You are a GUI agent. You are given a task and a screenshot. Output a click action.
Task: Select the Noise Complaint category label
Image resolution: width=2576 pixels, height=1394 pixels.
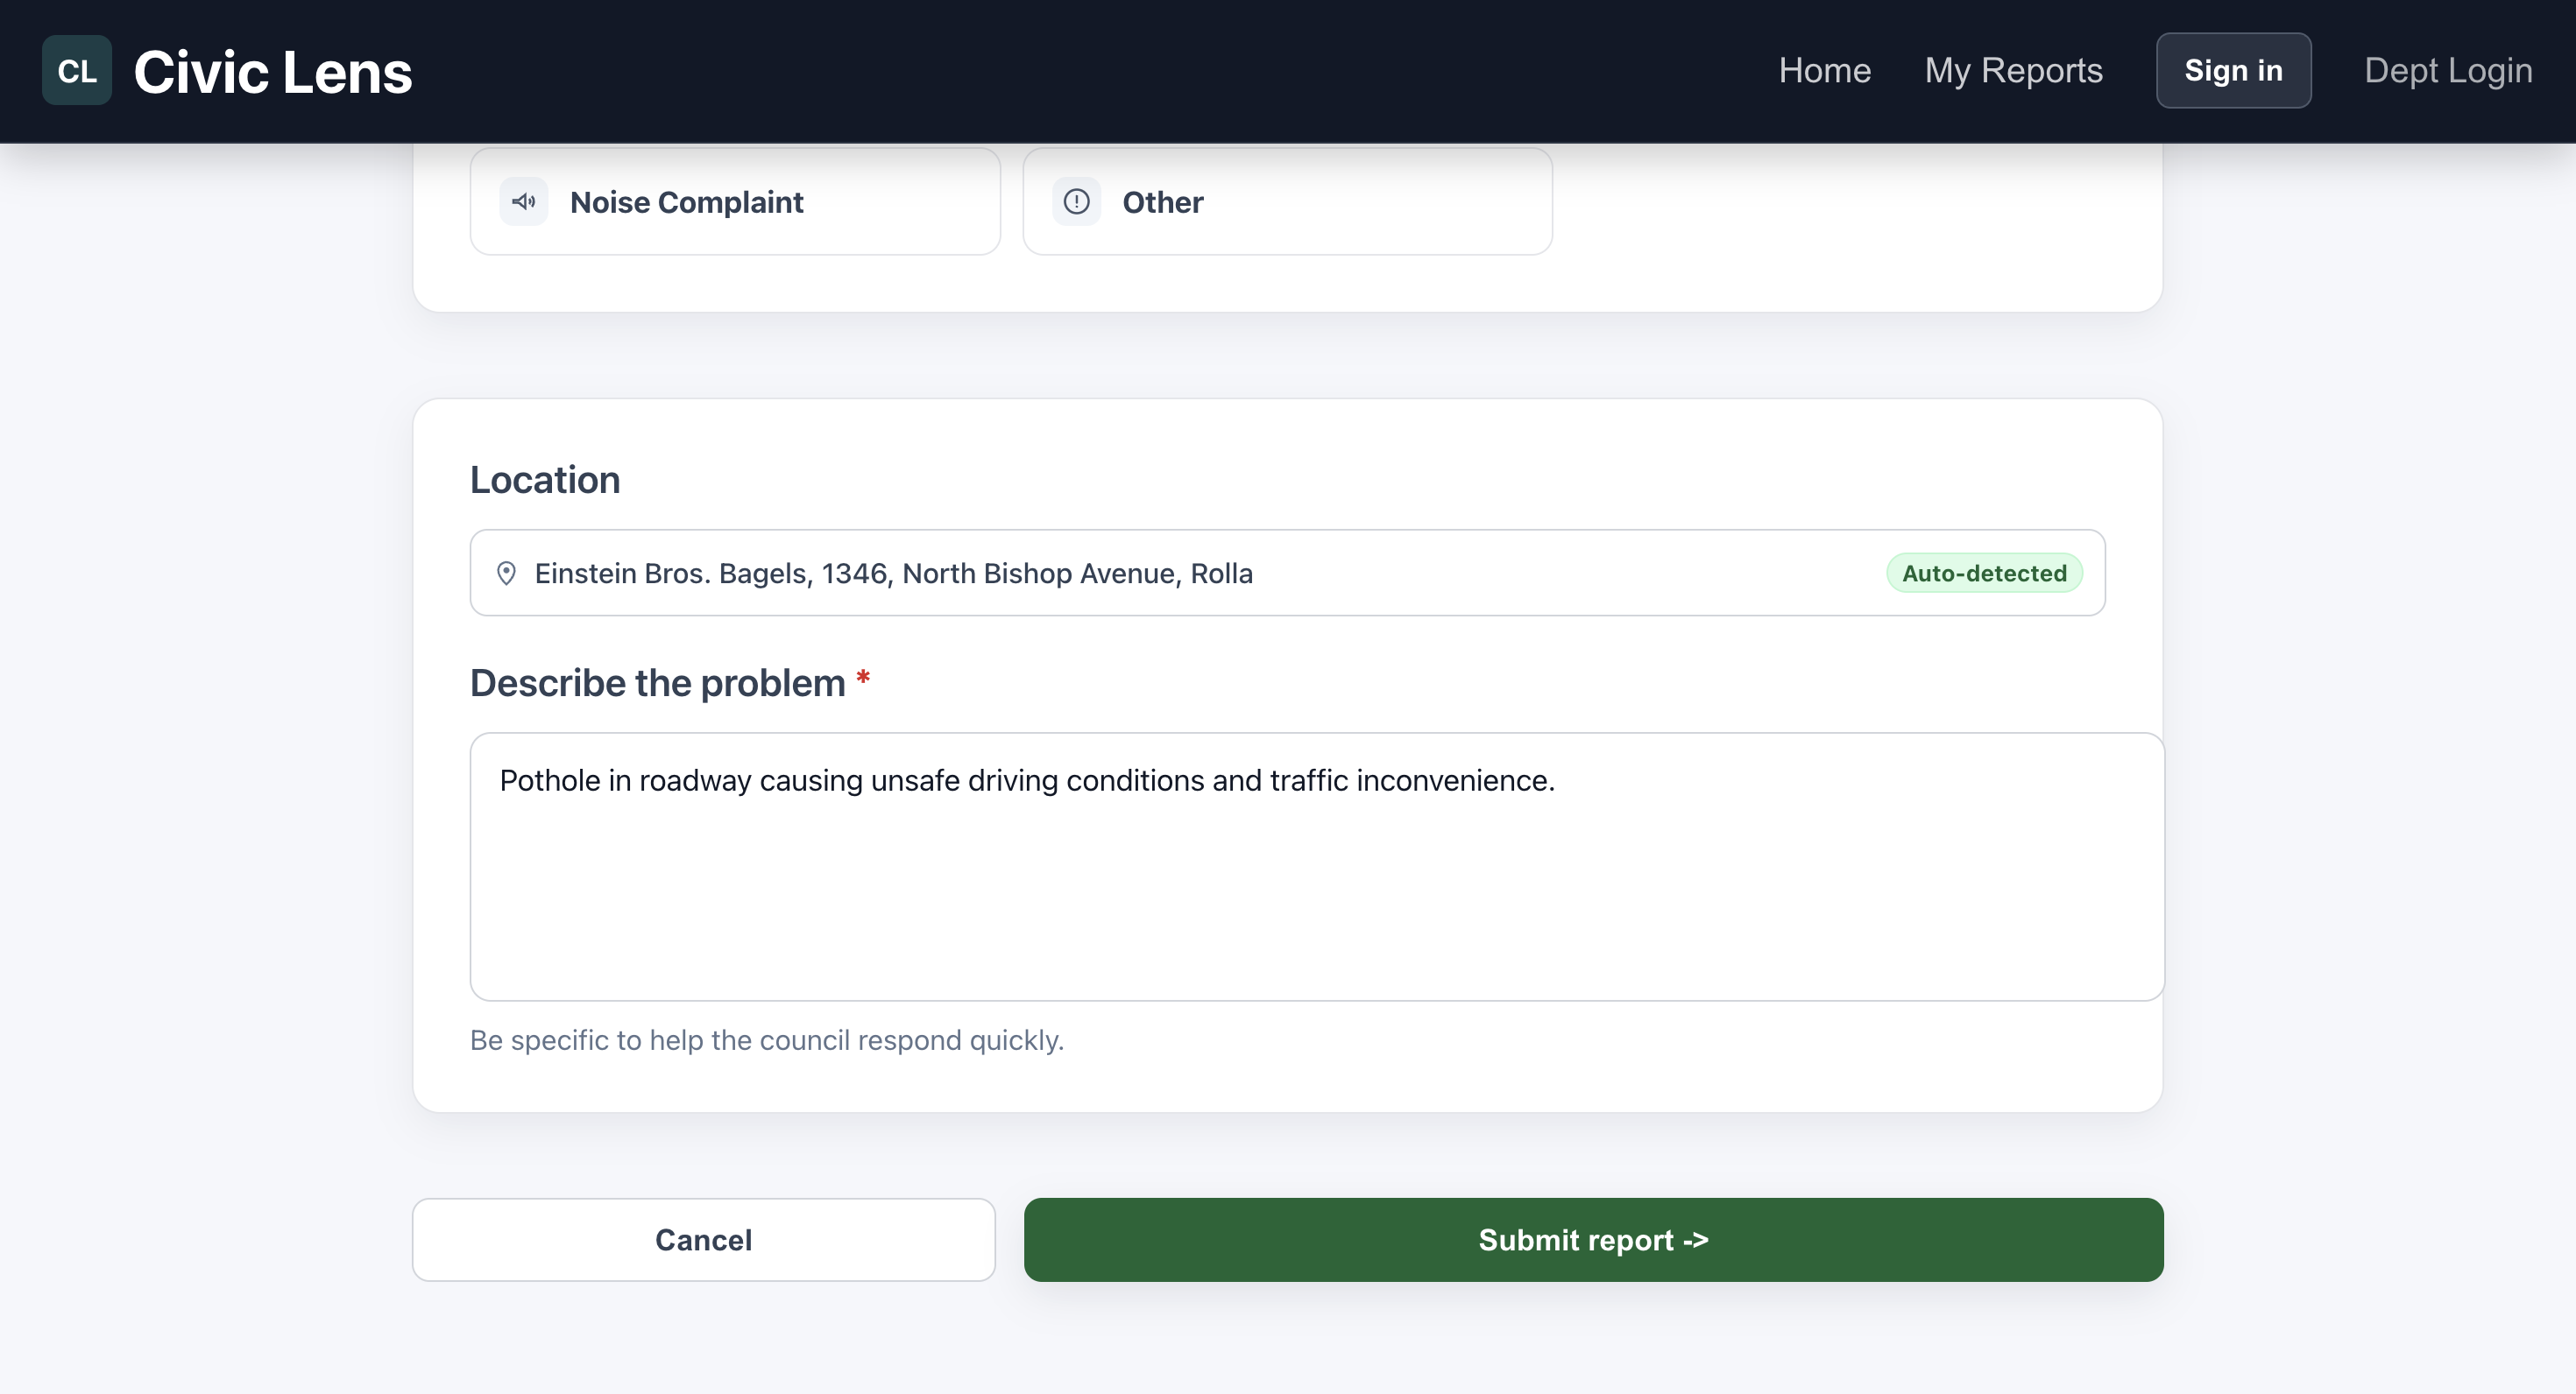coord(686,202)
